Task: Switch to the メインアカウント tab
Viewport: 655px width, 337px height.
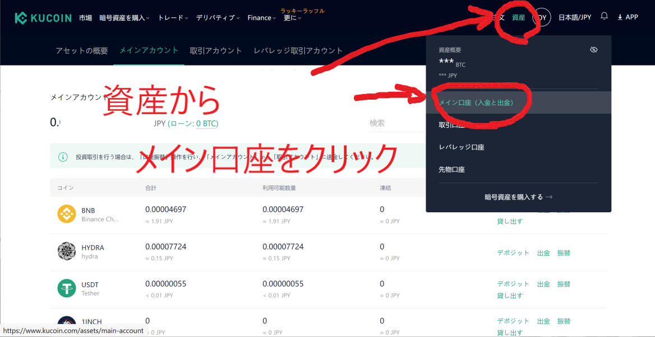Action: coord(149,50)
